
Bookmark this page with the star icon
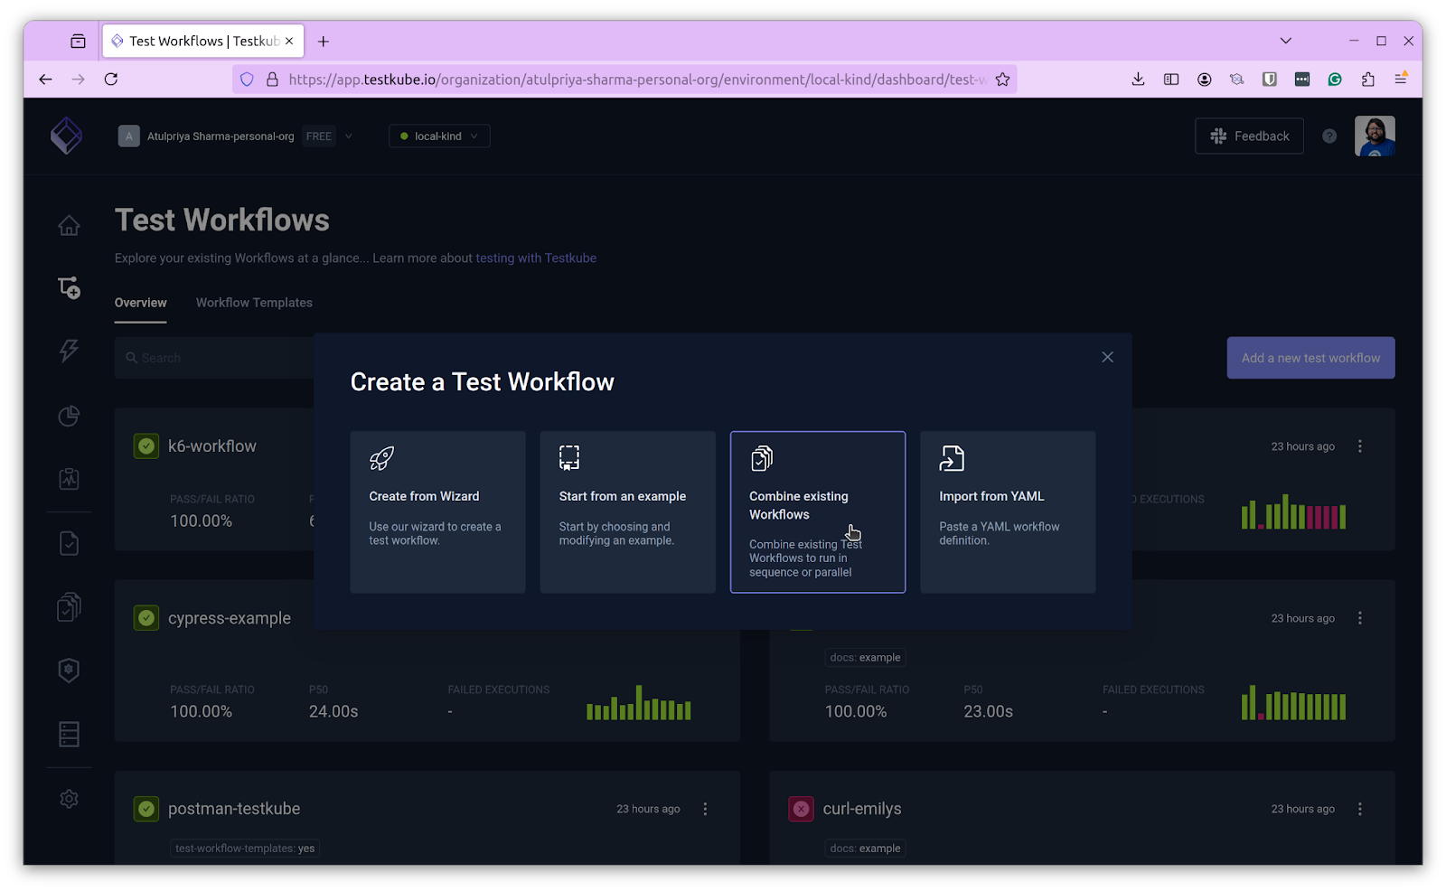click(x=1002, y=80)
